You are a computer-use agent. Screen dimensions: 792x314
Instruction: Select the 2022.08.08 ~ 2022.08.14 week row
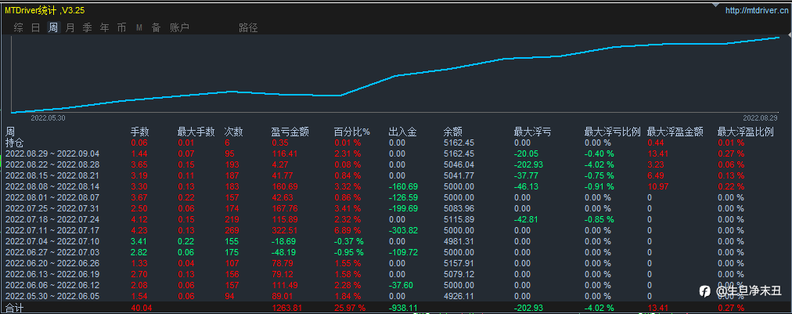(396, 186)
